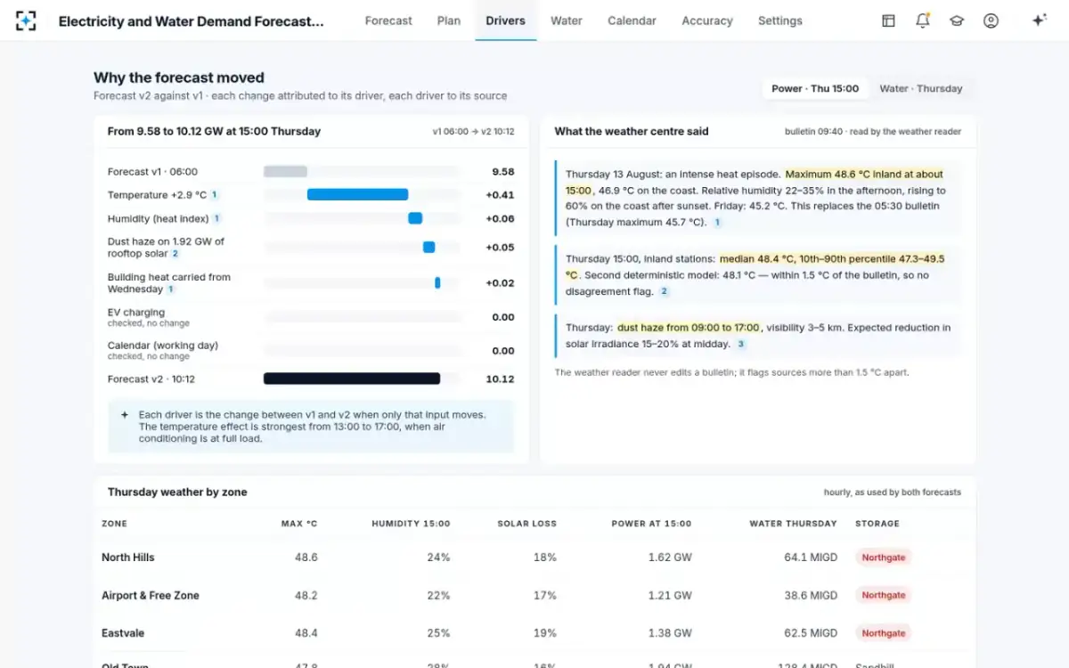1069x668 pixels.
Task: Click Airport & Free Zone solar loss 17%
Action: pyautogui.click(x=545, y=595)
